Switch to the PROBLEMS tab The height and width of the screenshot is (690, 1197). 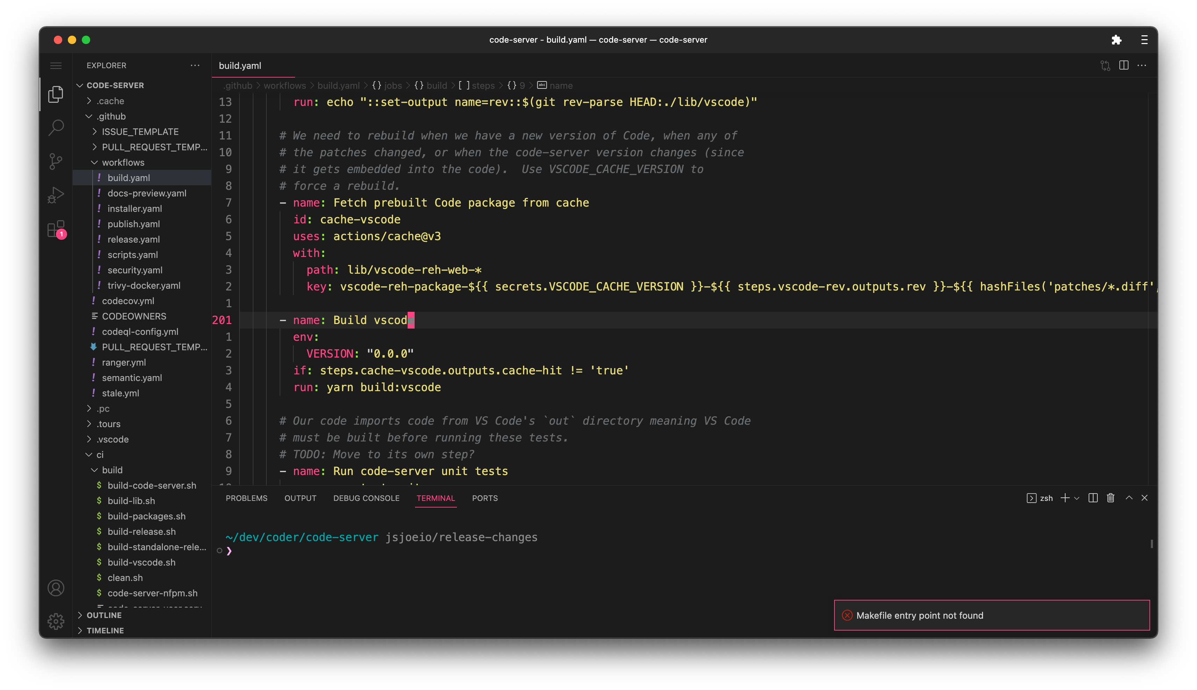point(246,498)
